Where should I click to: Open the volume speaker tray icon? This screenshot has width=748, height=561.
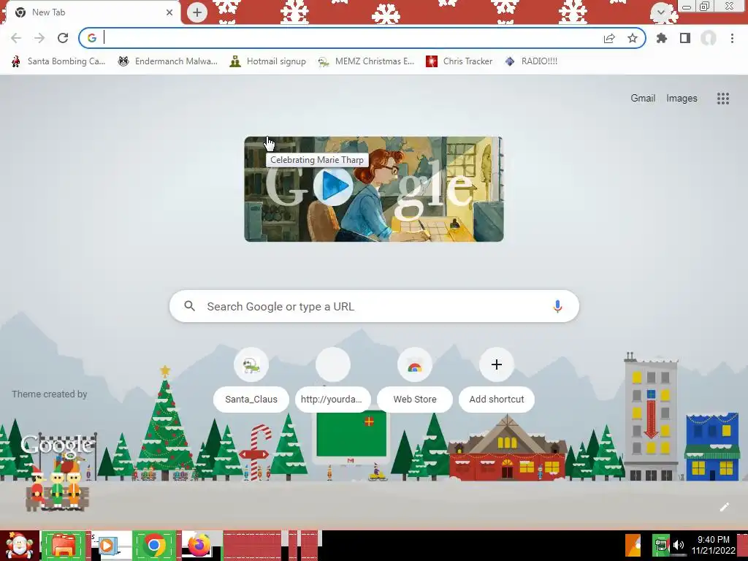point(679,545)
